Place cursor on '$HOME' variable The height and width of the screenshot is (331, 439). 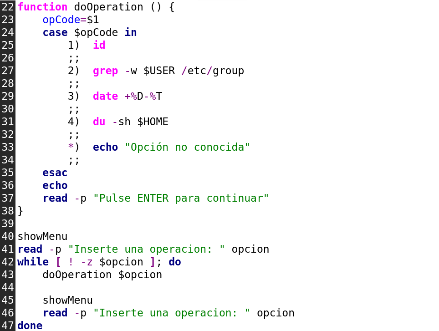point(153,122)
